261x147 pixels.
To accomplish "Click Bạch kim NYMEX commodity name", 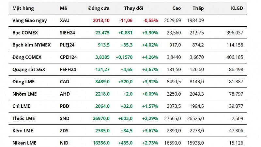I will click(31, 45).
